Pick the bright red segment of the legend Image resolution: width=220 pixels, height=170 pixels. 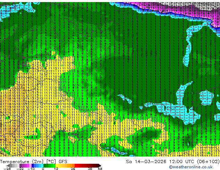[x=76, y=165]
